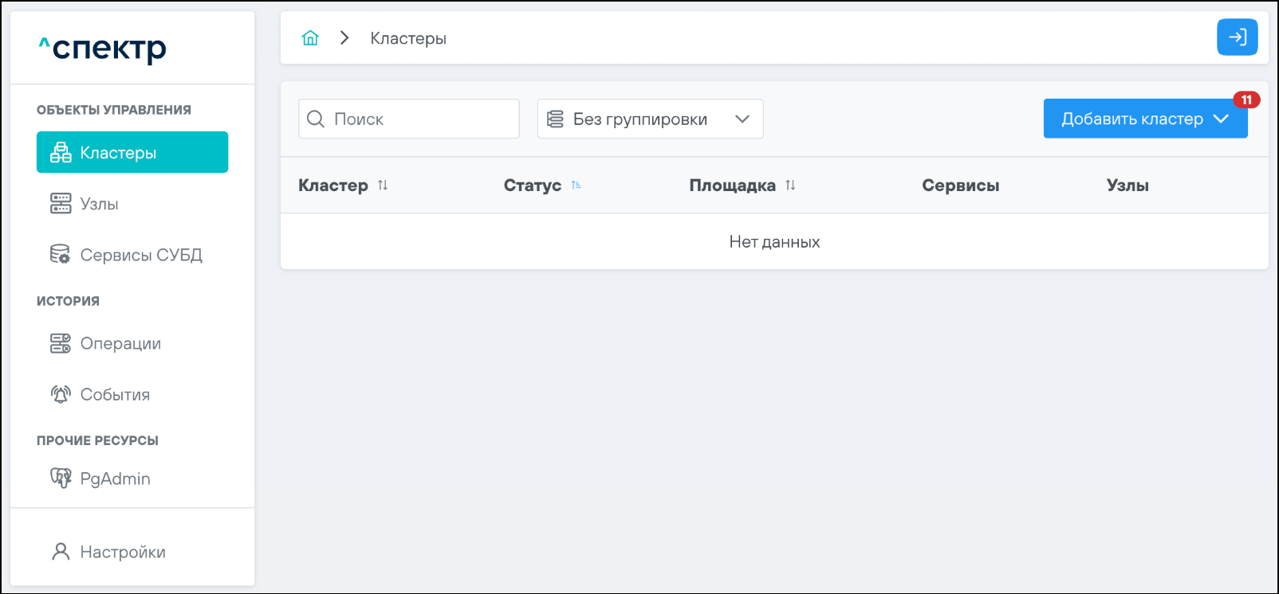1279x594 pixels.
Task: Click the События alarm bell icon
Action: point(61,394)
